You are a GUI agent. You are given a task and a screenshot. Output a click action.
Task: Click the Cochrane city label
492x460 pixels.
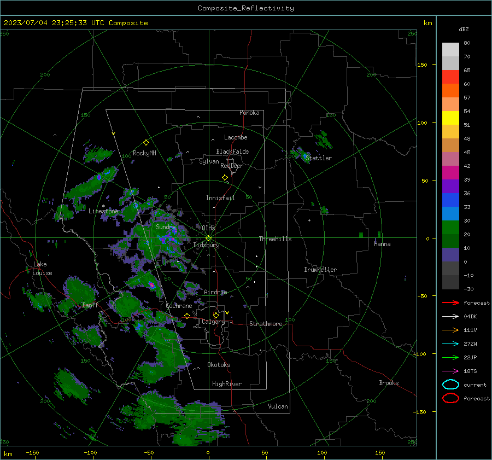tap(179, 306)
